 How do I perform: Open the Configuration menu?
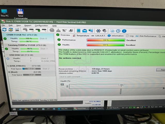point(41,26)
